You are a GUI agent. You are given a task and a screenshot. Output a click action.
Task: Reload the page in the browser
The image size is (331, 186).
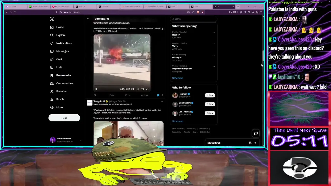[x=15, y=12]
